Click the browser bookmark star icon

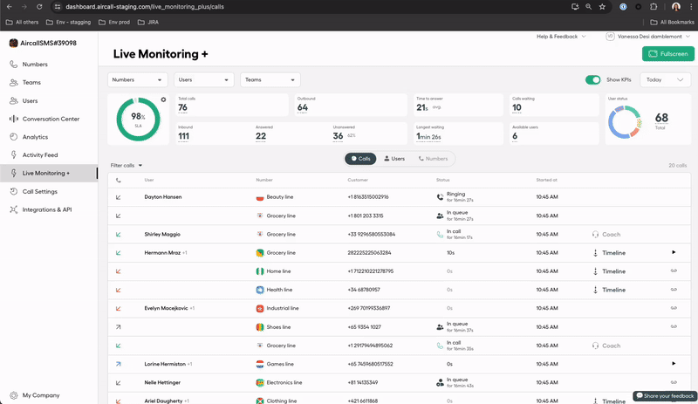(x=602, y=6)
